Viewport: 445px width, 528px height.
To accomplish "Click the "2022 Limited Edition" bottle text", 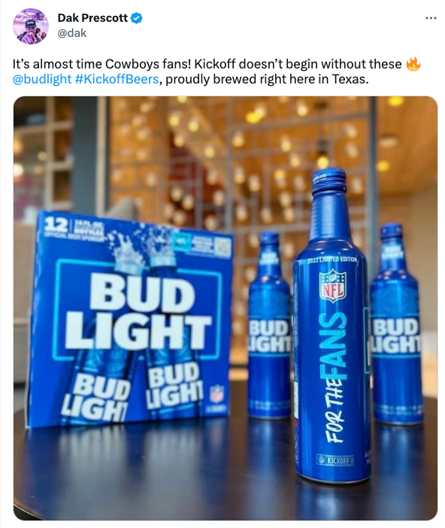I will [332, 260].
